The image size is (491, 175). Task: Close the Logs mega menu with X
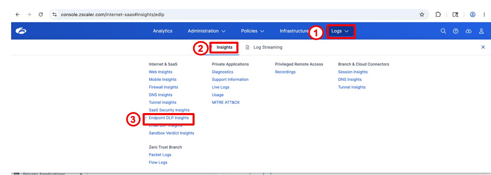point(483,47)
